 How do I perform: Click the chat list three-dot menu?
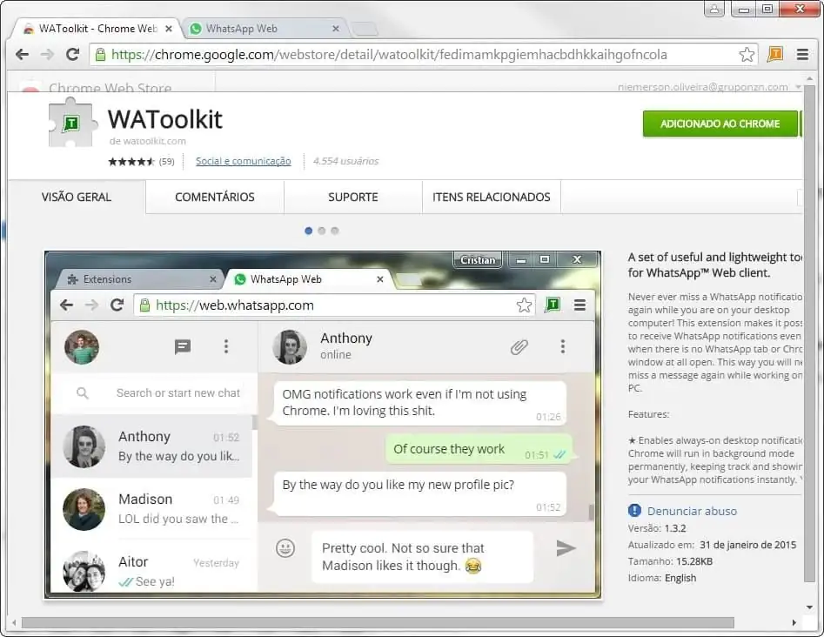tap(226, 346)
